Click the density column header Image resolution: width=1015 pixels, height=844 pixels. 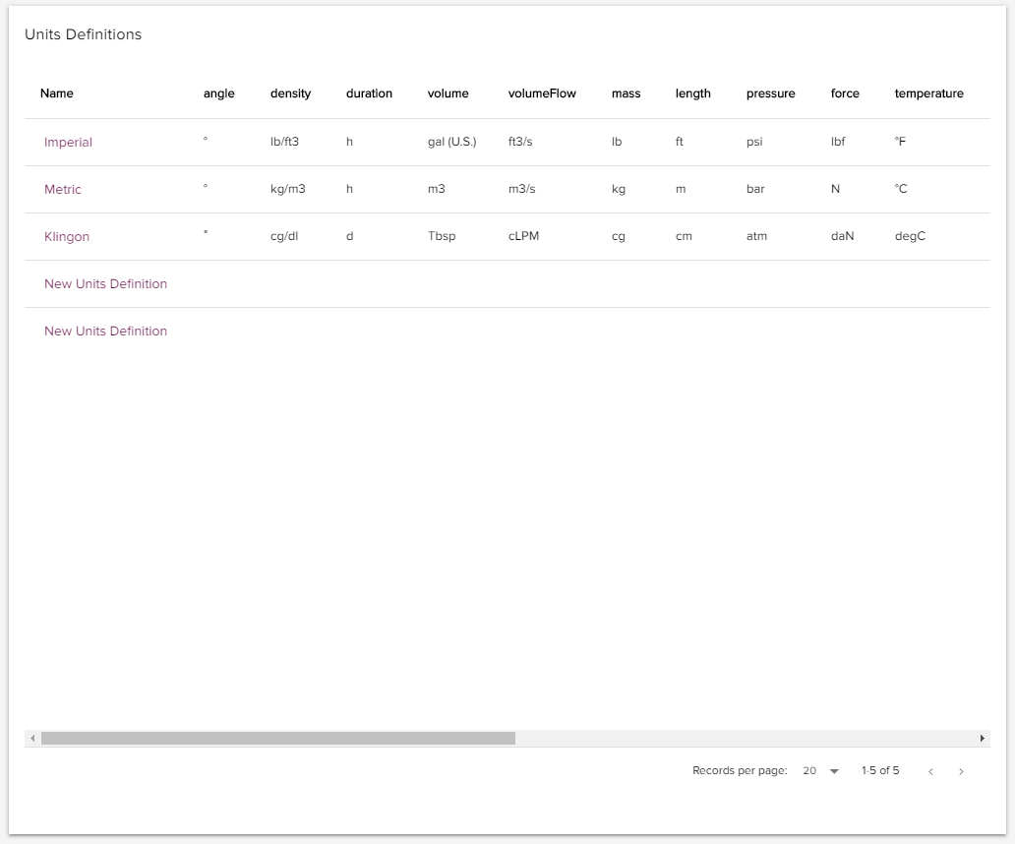pos(290,93)
